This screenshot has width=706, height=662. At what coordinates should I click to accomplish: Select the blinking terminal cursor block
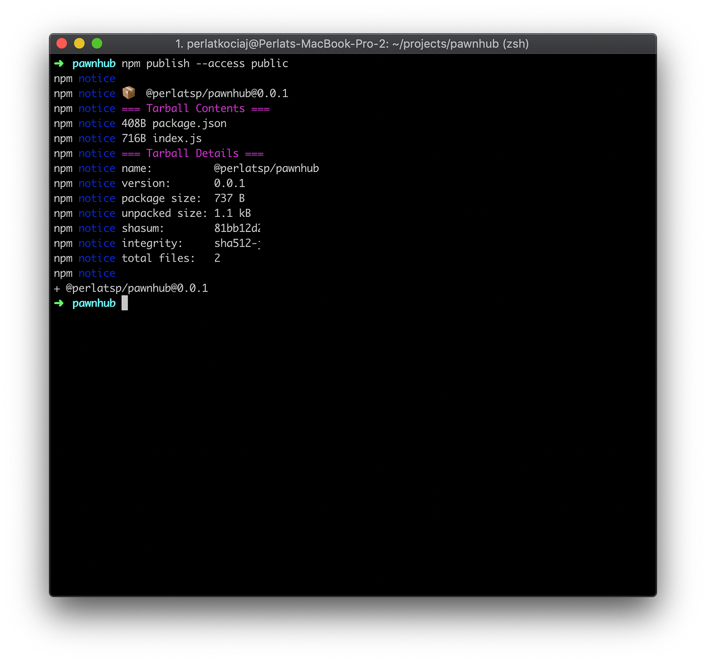(125, 303)
